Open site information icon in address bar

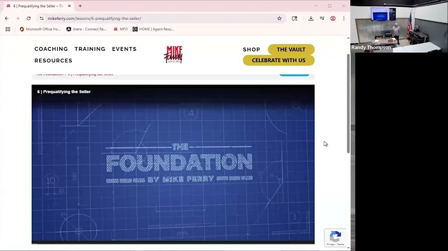[42, 18]
